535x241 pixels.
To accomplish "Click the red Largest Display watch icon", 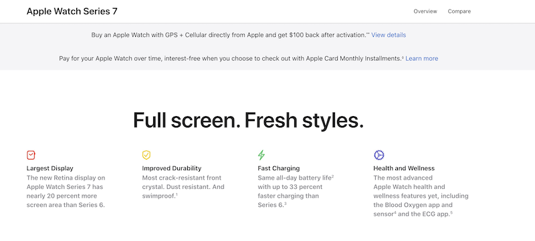I will 31,156.
